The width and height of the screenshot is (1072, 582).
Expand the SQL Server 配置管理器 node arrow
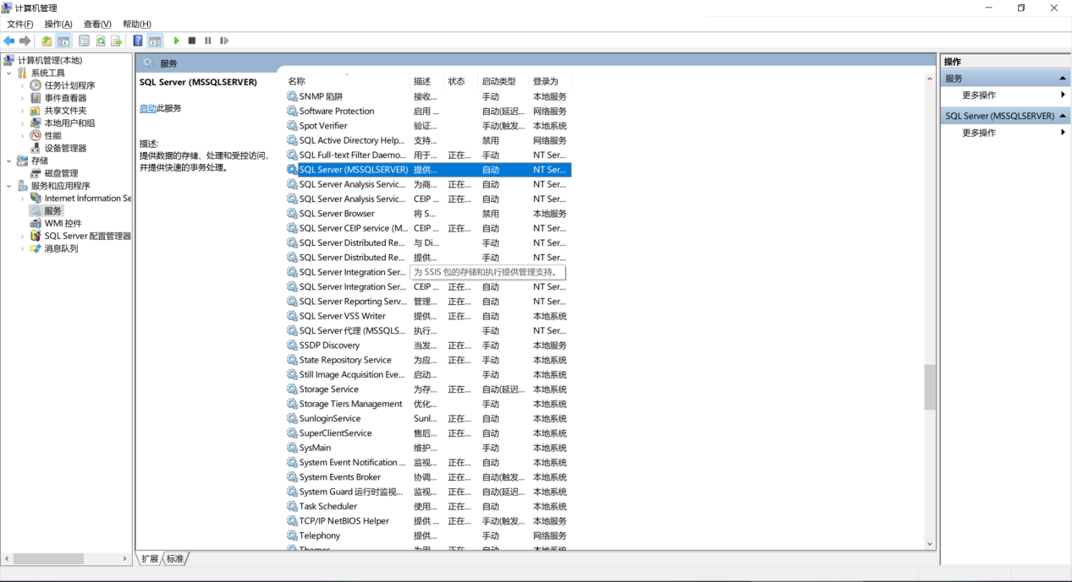pos(23,237)
